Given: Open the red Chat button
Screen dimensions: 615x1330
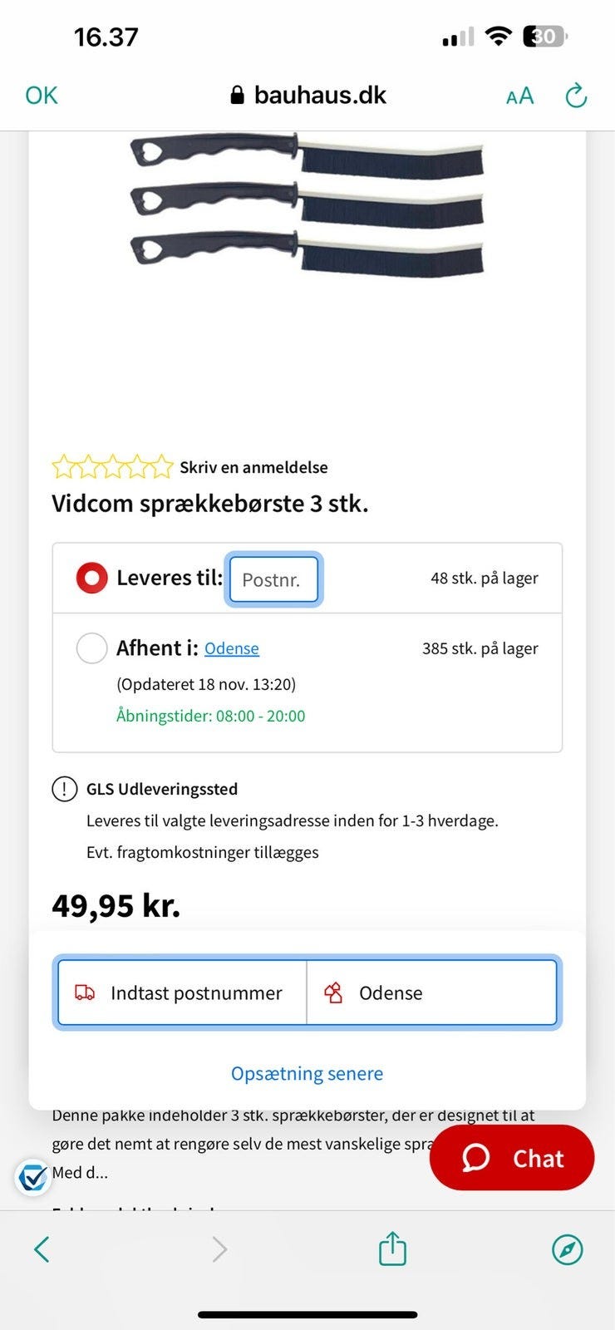Looking at the screenshot, I should click(x=511, y=1158).
